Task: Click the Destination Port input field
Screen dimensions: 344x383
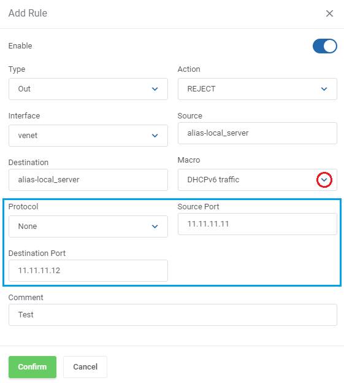Action: [88, 271]
